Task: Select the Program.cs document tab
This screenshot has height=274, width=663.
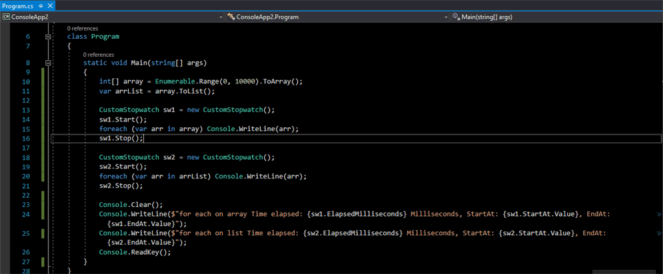Action: (x=19, y=5)
